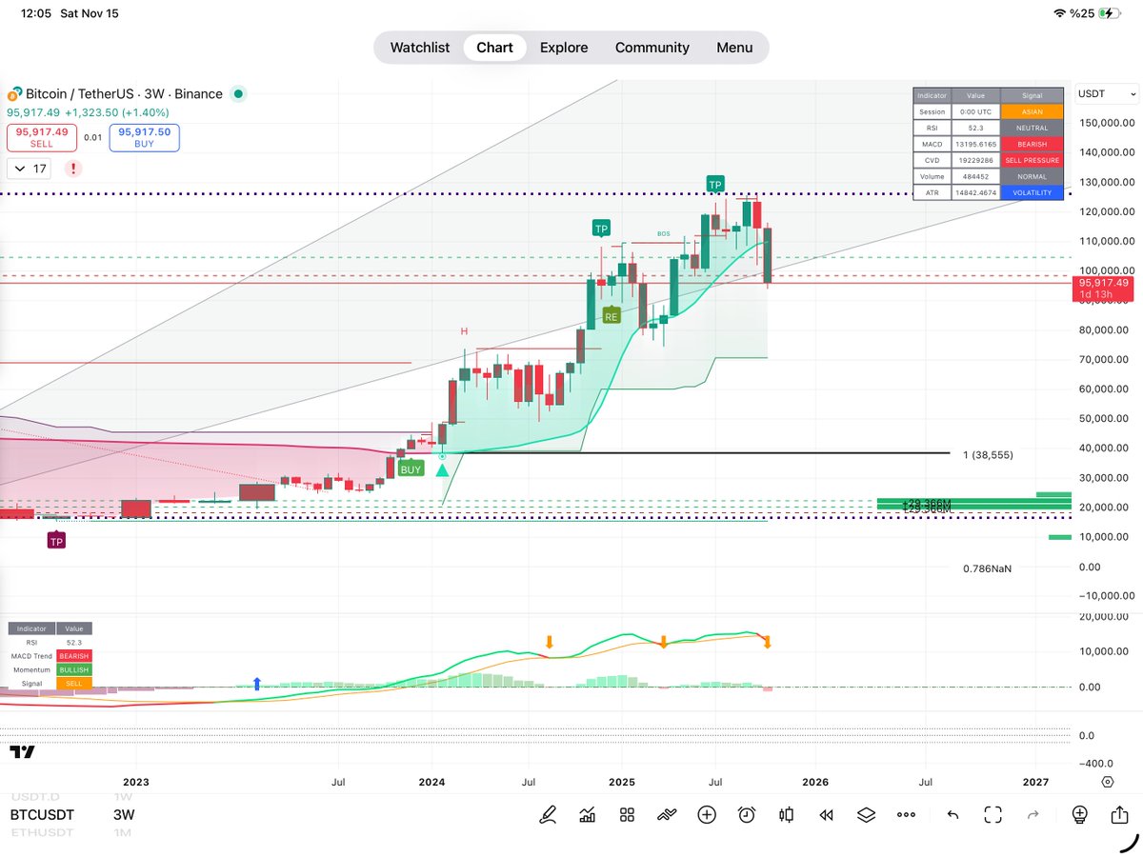Open the 3W interval selector
Image resolution: width=1143 pixels, height=857 pixels.
pyautogui.click(x=124, y=815)
